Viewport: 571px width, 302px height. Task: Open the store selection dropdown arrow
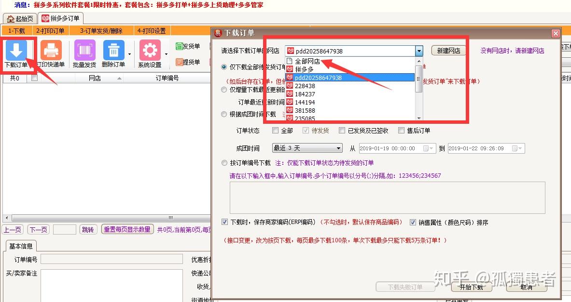(419, 50)
